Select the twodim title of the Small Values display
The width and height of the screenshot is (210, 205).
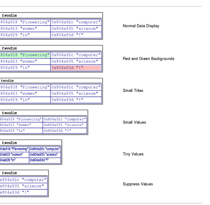(9, 113)
